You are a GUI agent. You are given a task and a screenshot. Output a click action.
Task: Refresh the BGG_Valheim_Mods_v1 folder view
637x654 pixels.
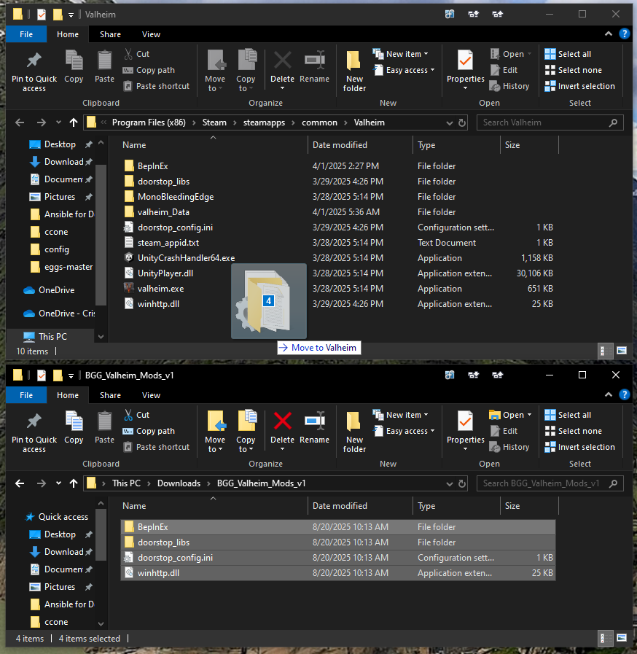pos(462,483)
